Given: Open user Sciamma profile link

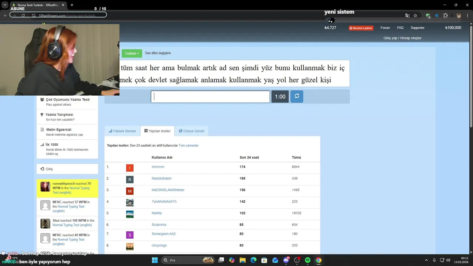Looking at the screenshot, I should [x=159, y=225].
